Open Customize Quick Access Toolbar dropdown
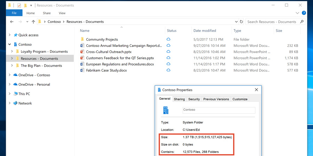The height and width of the screenshot is (156, 313). point(31,6)
